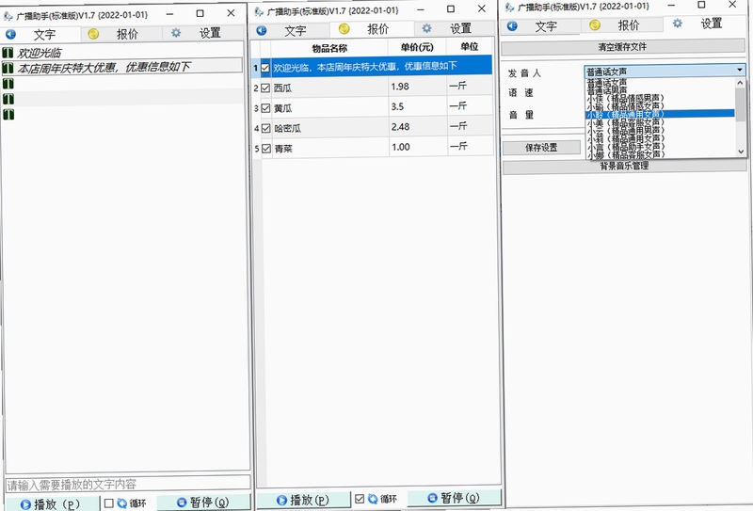Viewport: 753px width, 511px height.
Task: Uncheck the 哈密瓜 row checkbox
Action: click(266, 128)
